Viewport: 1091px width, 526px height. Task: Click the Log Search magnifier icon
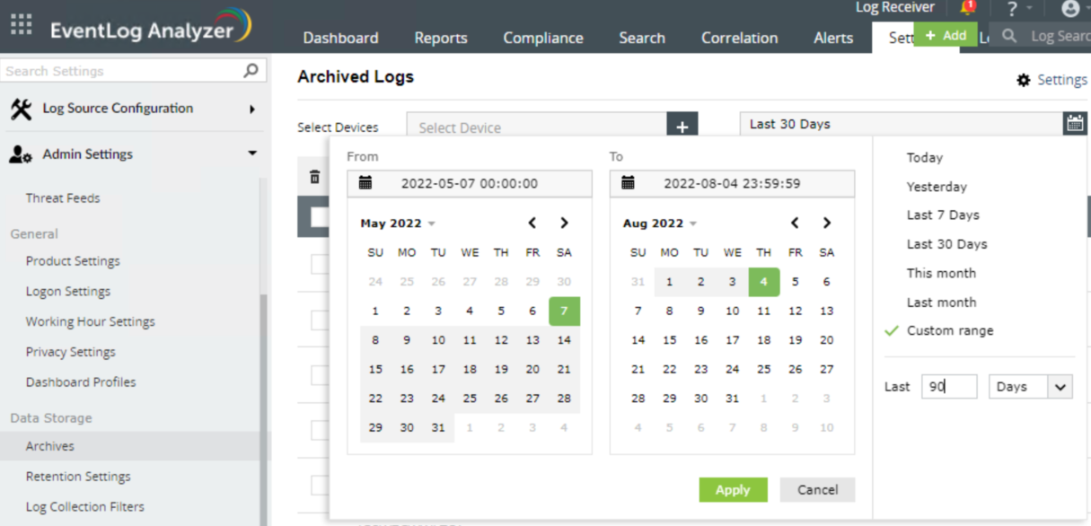click(1010, 36)
